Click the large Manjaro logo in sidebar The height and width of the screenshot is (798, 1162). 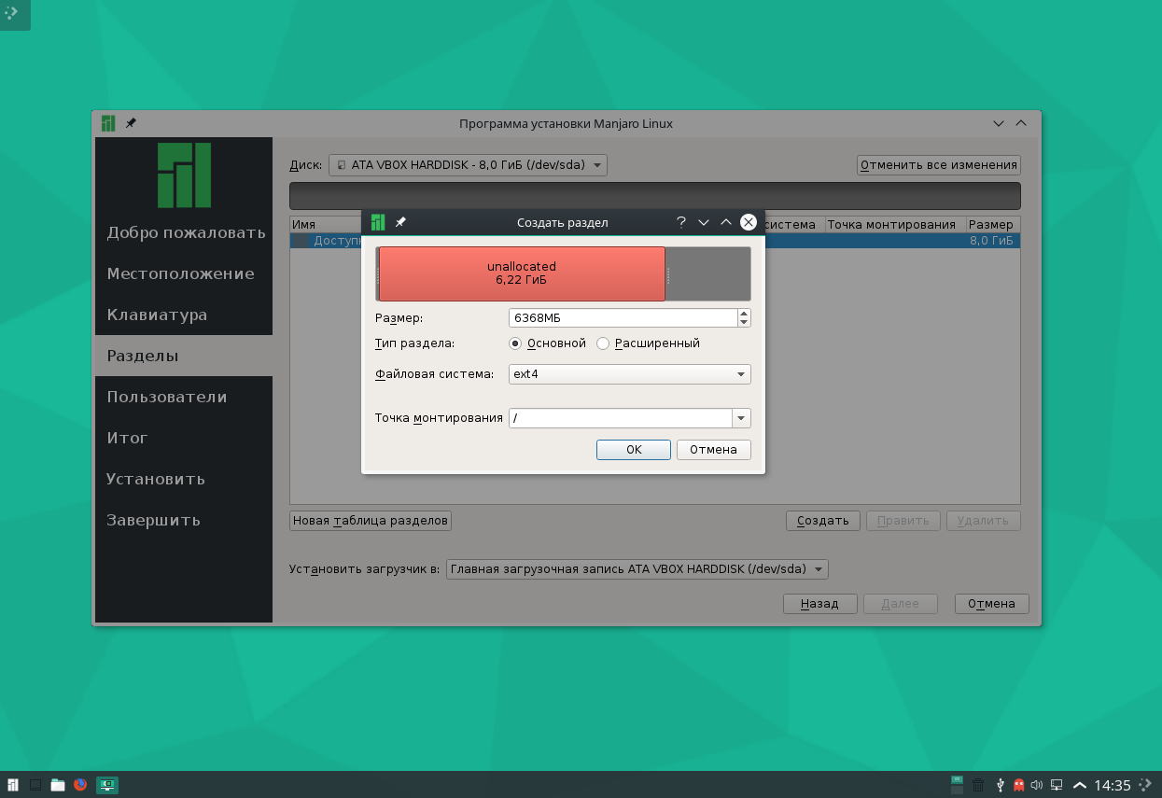184,175
